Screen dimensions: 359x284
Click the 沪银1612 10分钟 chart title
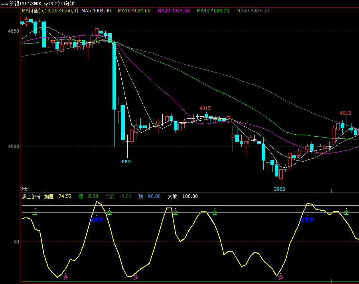42,4
